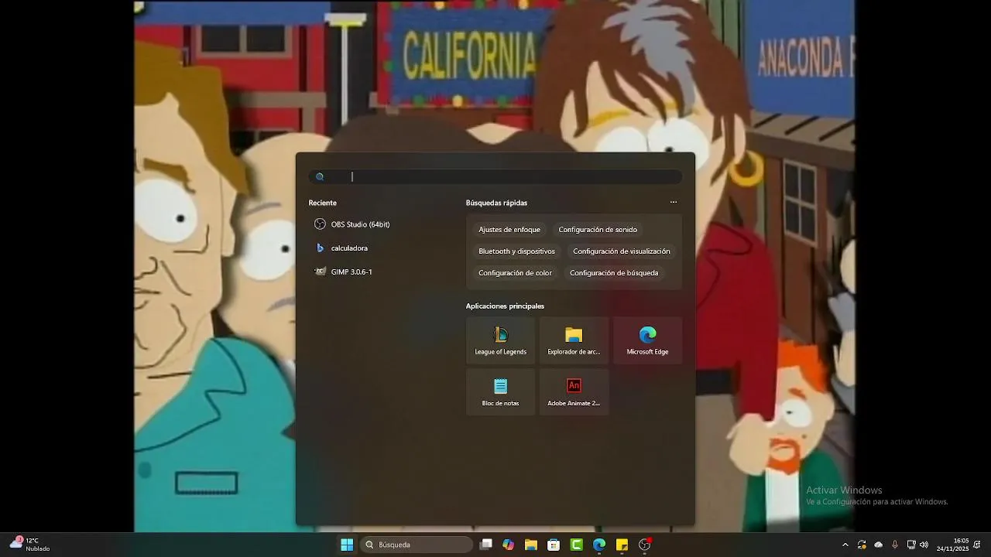Screen dimensions: 991x557
Task: Open the volume speaker tray icon
Action: pyautogui.click(x=924, y=545)
